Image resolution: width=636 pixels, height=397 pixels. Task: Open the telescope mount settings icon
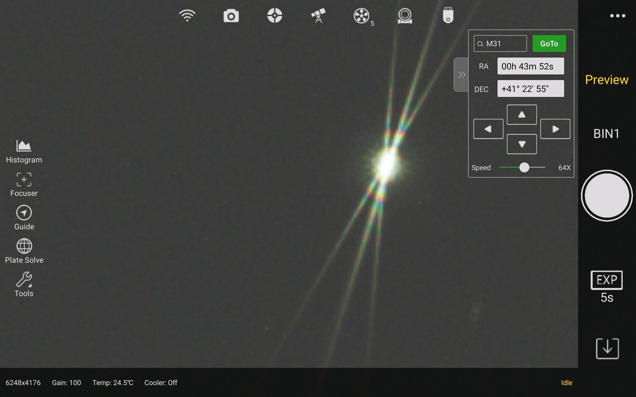[318, 15]
